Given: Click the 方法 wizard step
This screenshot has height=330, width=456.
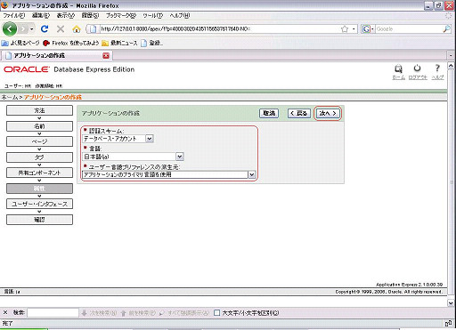Looking at the screenshot, I should 39,110.
